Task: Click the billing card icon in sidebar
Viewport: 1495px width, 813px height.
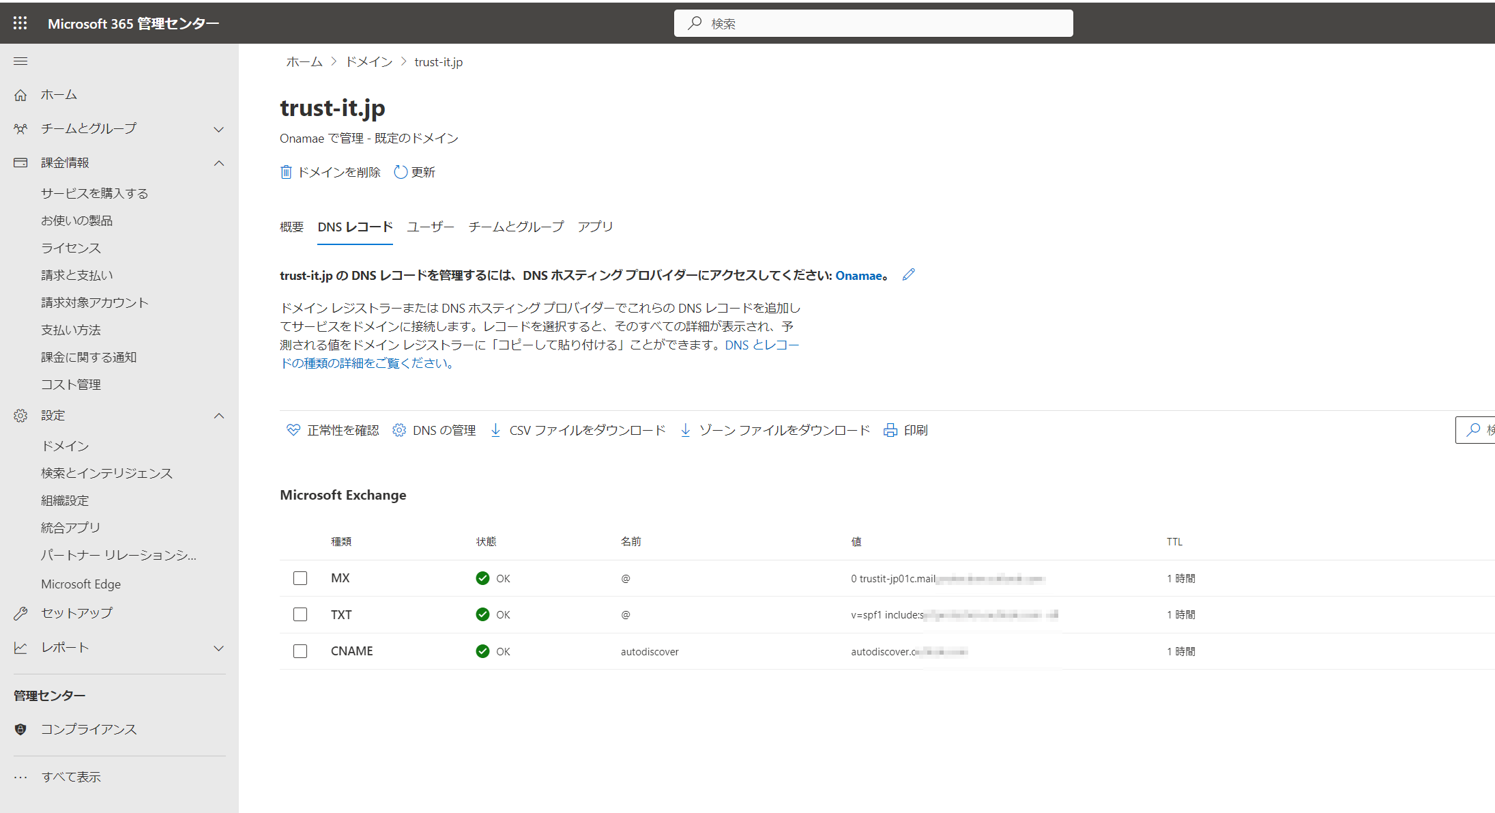Action: point(20,162)
